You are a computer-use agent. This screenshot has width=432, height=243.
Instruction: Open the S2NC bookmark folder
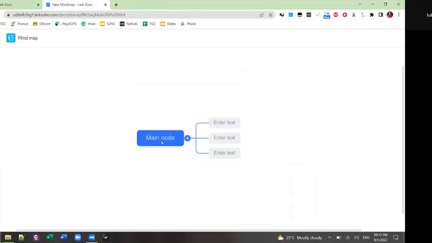[108, 24]
